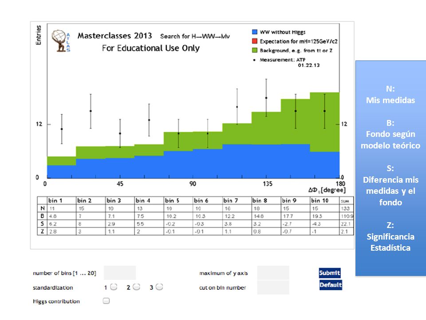Select standardization option 3
This screenshot has width=426, height=320.
(x=159, y=287)
